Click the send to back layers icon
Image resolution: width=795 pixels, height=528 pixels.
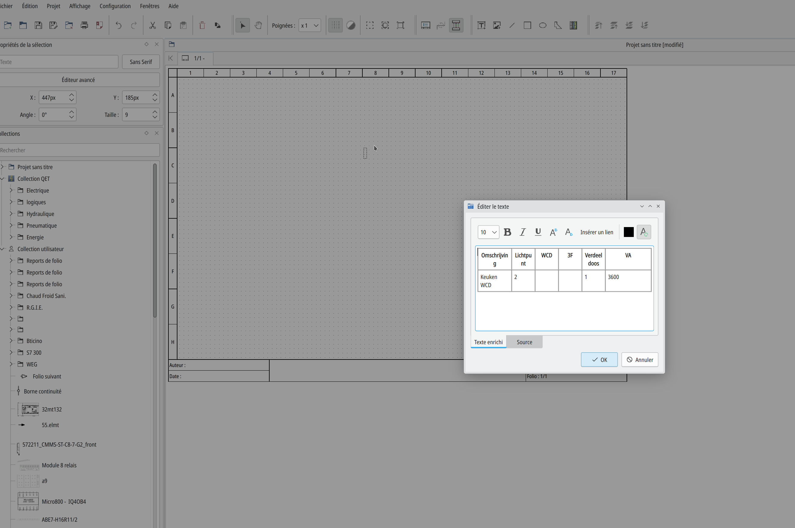[644, 25]
